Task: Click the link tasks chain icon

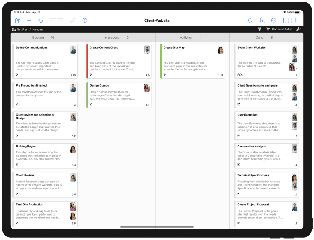Action: click(73, 20)
